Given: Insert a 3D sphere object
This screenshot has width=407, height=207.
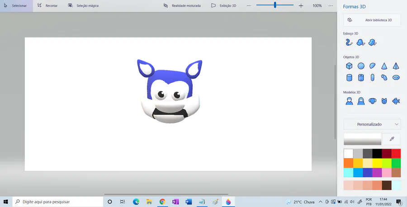Looking at the screenshot, I should (x=361, y=66).
